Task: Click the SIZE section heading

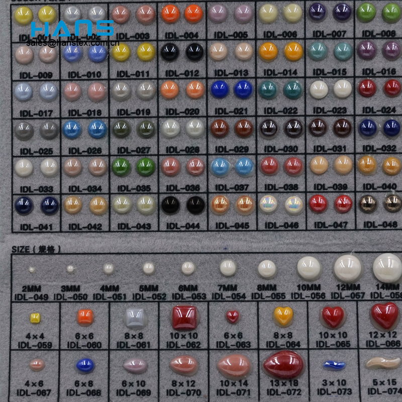Action: pyautogui.click(x=36, y=249)
